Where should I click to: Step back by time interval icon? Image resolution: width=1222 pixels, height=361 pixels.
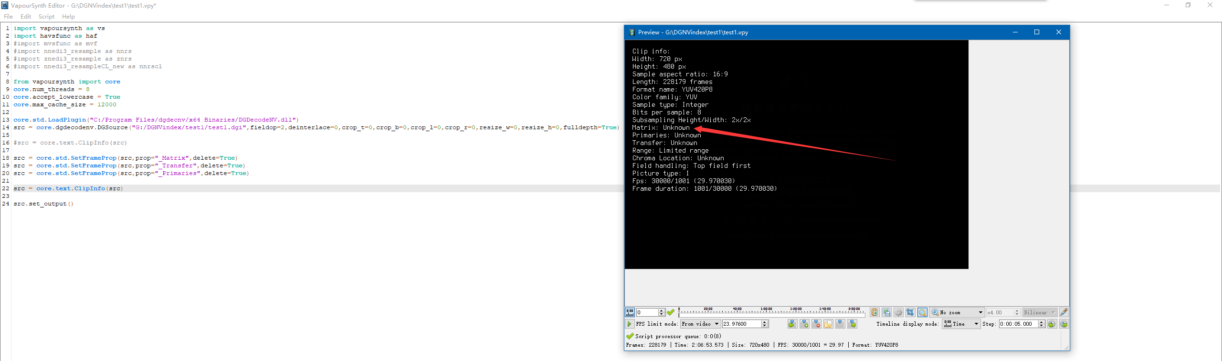[x=1052, y=324]
